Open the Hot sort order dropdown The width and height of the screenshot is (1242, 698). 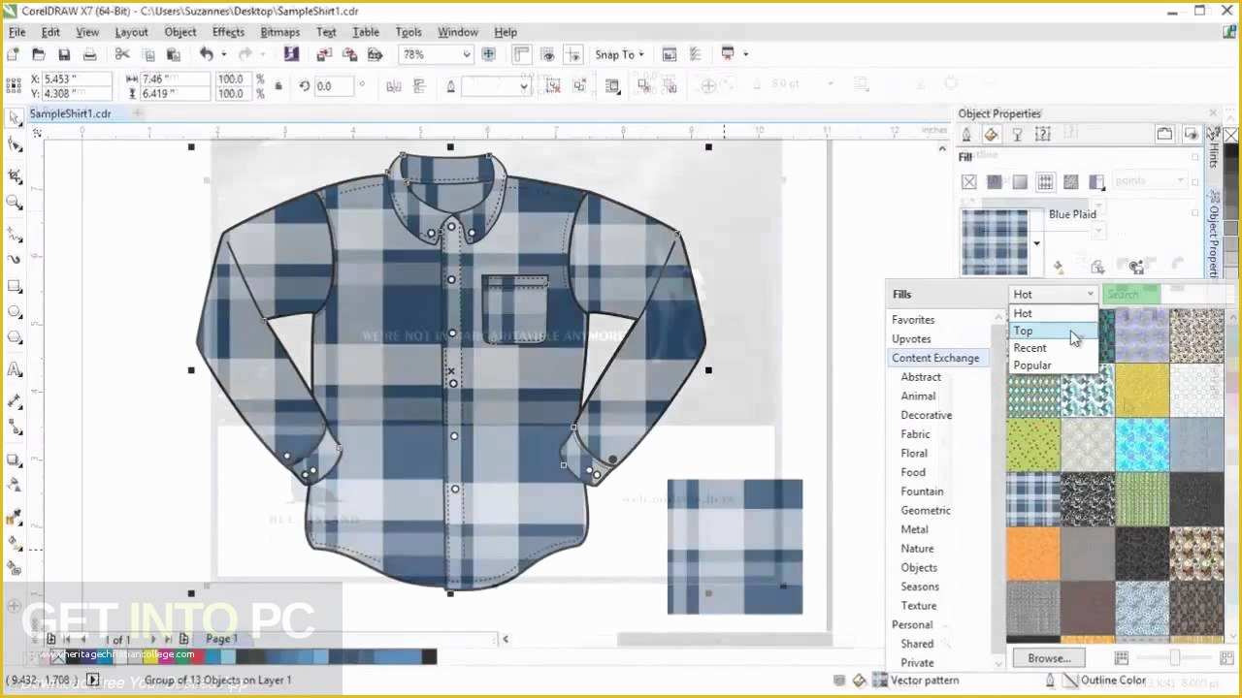[1054, 294]
